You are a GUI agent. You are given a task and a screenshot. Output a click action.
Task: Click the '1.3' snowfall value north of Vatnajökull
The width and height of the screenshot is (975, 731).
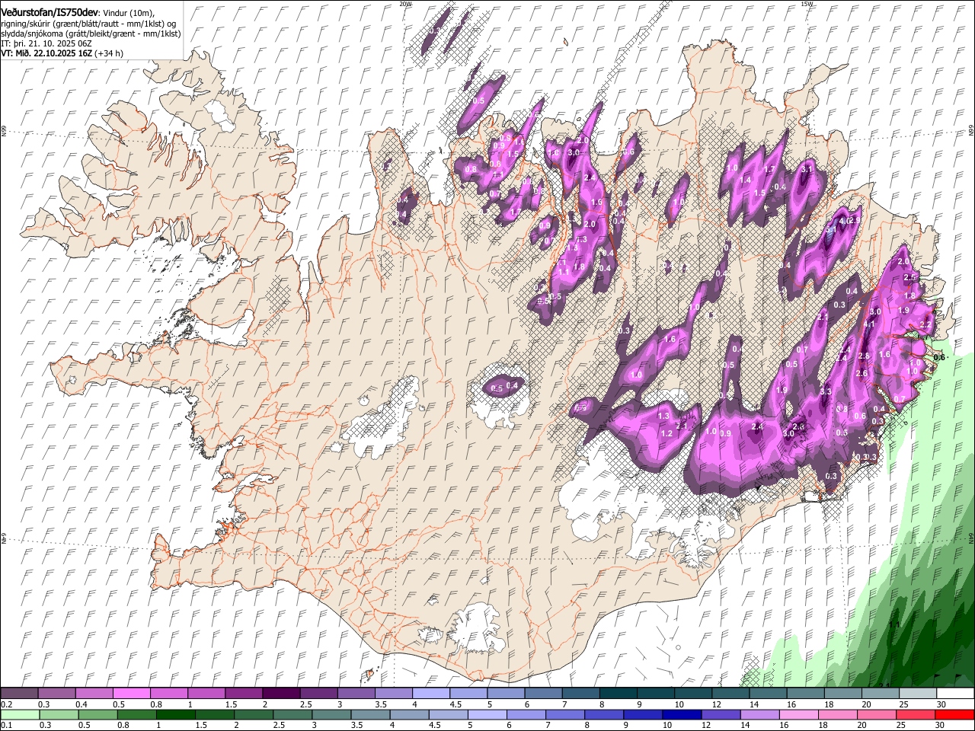pos(663,416)
